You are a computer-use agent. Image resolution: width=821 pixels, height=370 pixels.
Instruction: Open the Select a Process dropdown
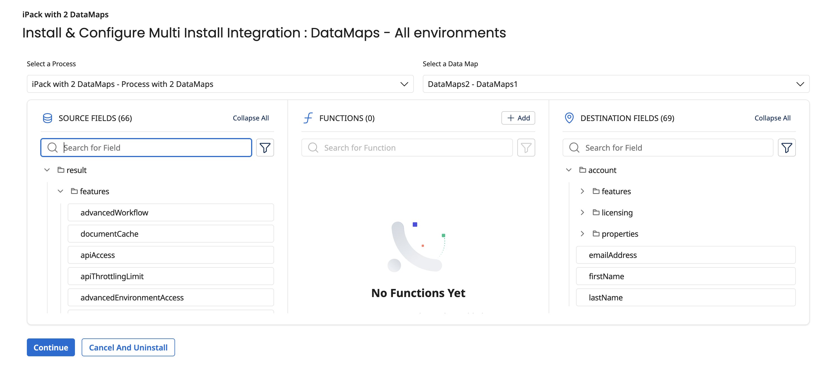(220, 84)
